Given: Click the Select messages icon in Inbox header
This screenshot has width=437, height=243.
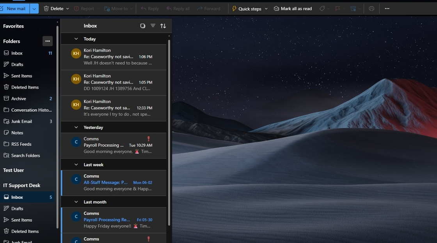Looking at the screenshot, I should click(143, 26).
